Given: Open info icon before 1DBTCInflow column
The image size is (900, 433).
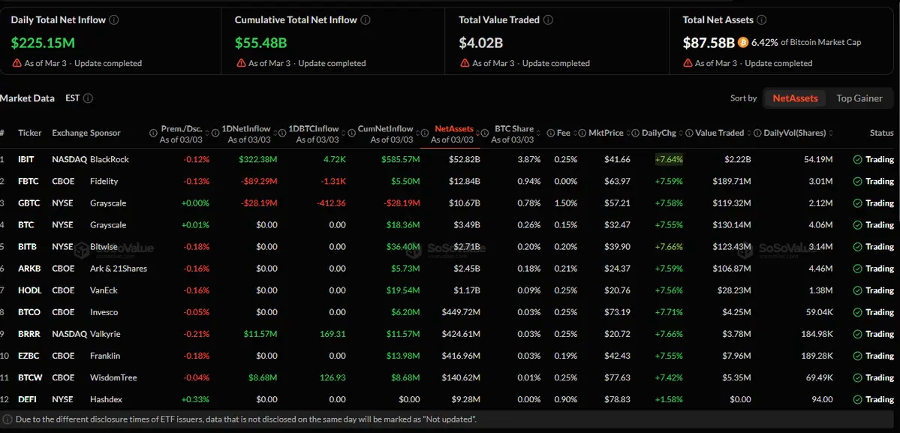Looking at the screenshot, I should tap(281, 133).
